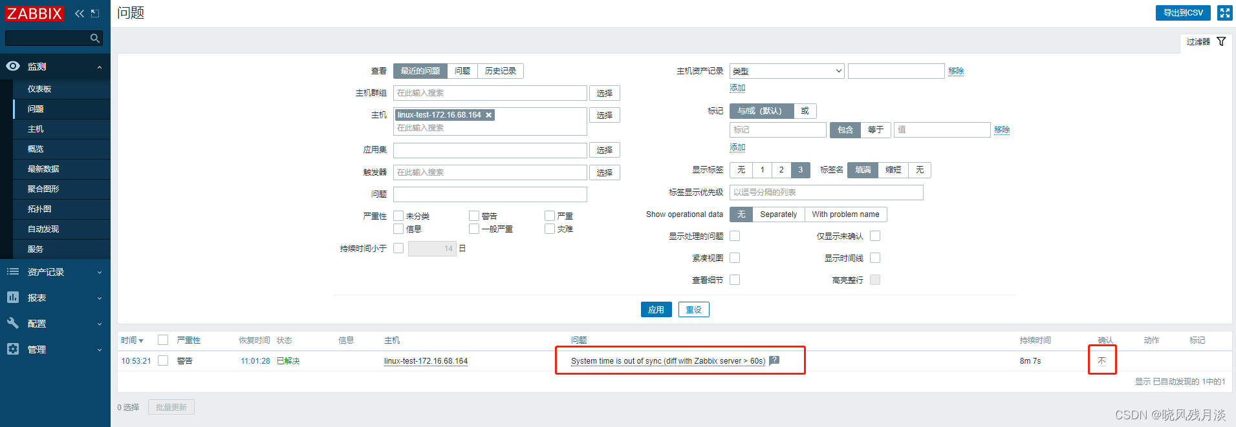1236x427 pixels.
Task: Click 选择 beside the 触发器 field
Action: click(x=605, y=172)
